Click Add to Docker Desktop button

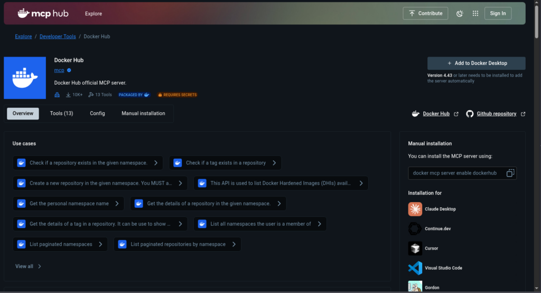click(x=477, y=63)
